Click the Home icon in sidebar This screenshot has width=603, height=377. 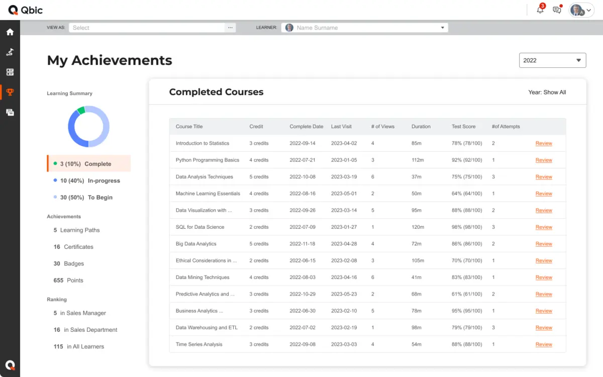tap(10, 32)
